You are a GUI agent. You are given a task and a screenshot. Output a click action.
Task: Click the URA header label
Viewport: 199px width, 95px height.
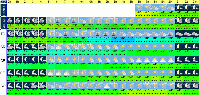pyautogui.click(x=3, y=2)
